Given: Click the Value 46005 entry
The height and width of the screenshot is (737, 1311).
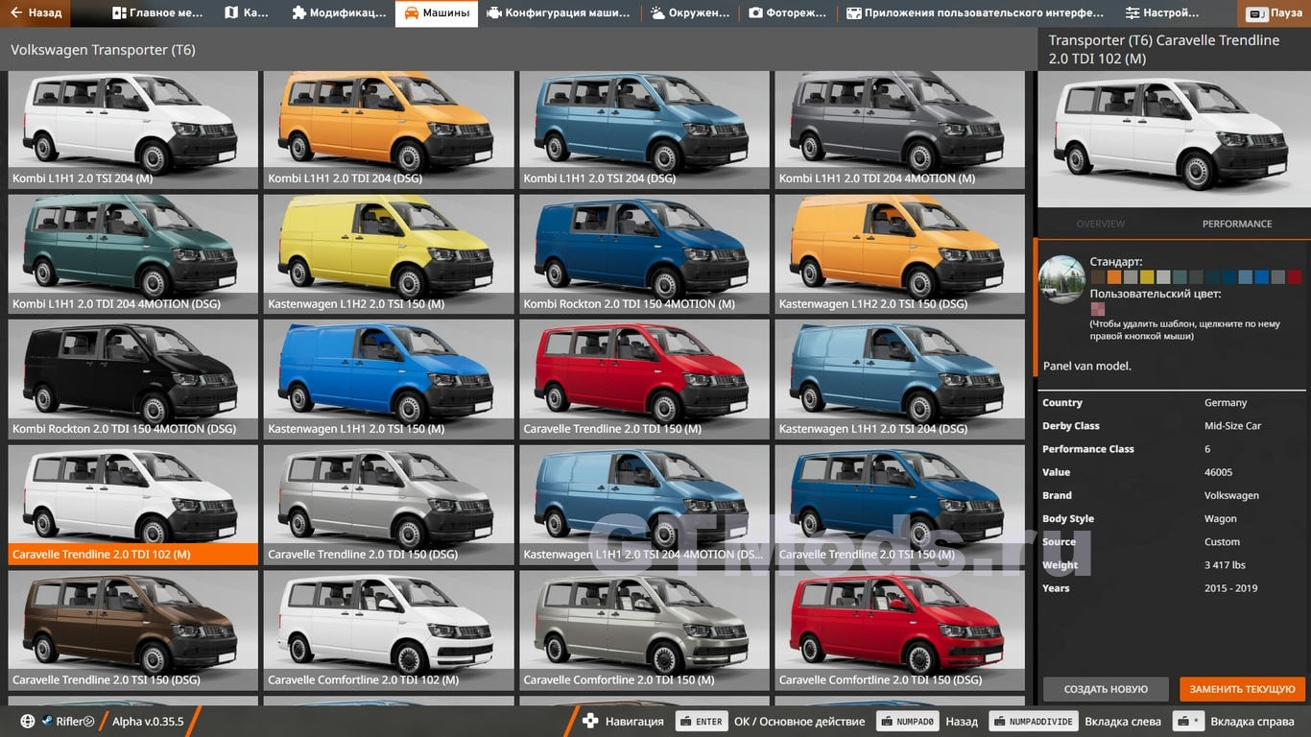Looking at the screenshot, I should [1174, 472].
